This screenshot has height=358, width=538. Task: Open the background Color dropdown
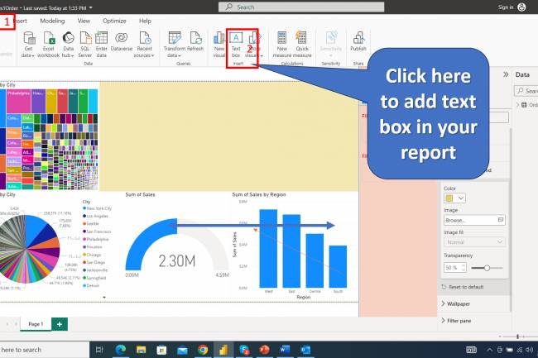[461, 198]
